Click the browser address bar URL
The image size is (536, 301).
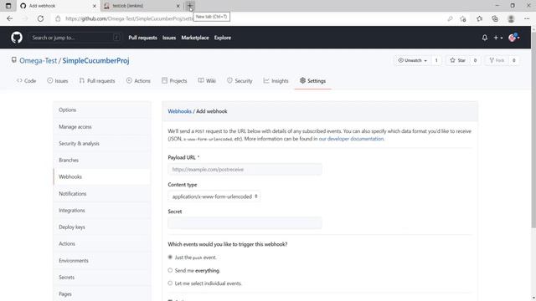(130, 18)
